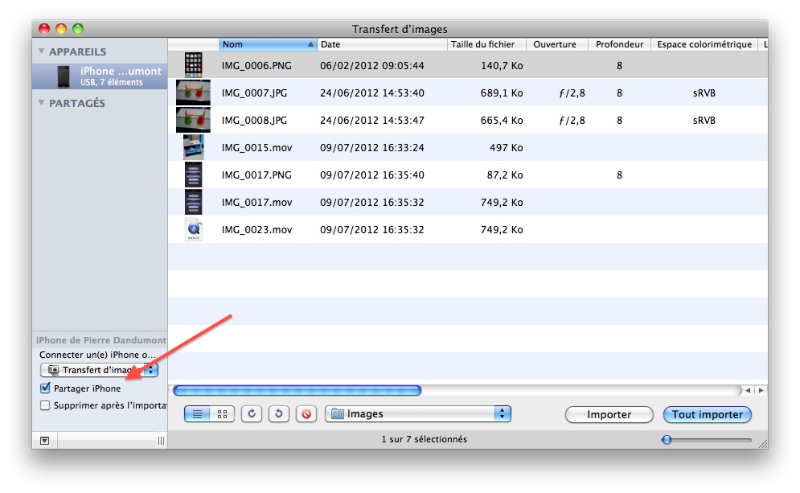Select the IMG_0007.JPG thumbnail row
Viewport: 800px width, 493px height.
(322, 93)
